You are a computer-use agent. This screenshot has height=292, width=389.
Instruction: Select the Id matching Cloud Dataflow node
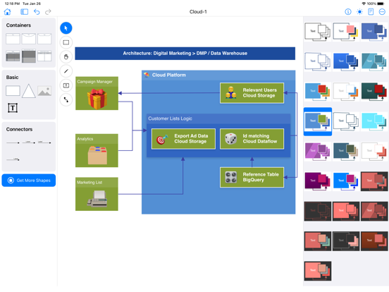[252, 139]
